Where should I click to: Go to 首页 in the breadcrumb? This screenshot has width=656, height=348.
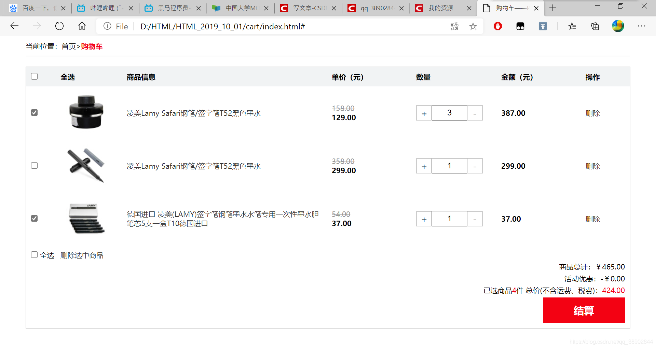(x=69, y=46)
